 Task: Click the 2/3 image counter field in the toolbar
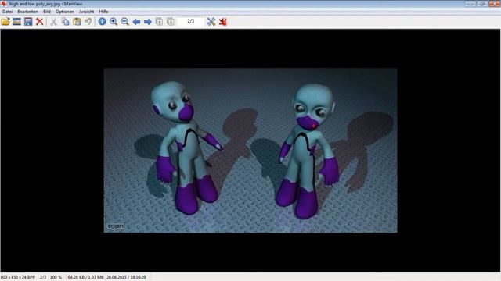[x=191, y=21]
